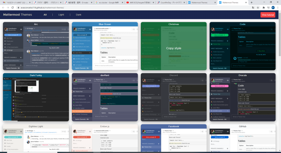Switch to the CountPerDay tab
The image size is (281, 153).
[x=171, y=2]
